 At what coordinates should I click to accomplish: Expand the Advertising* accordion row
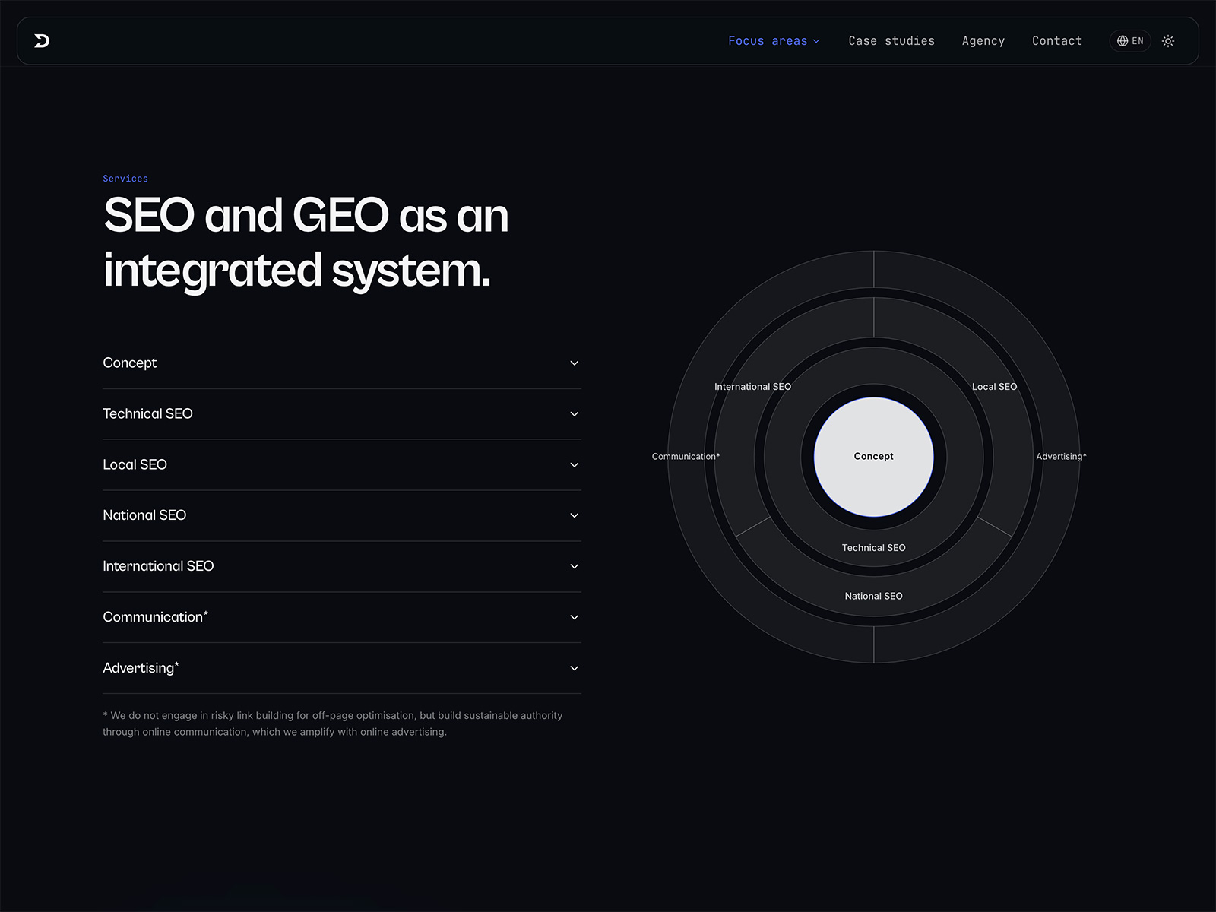pos(342,668)
